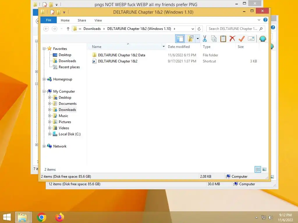Click the Up arrow to parent folder

(x=68, y=29)
